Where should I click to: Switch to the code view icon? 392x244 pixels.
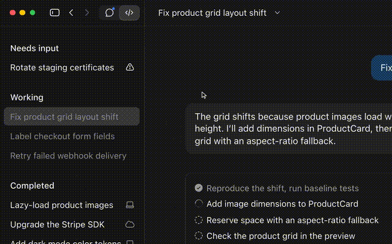[x=129, y=12]
